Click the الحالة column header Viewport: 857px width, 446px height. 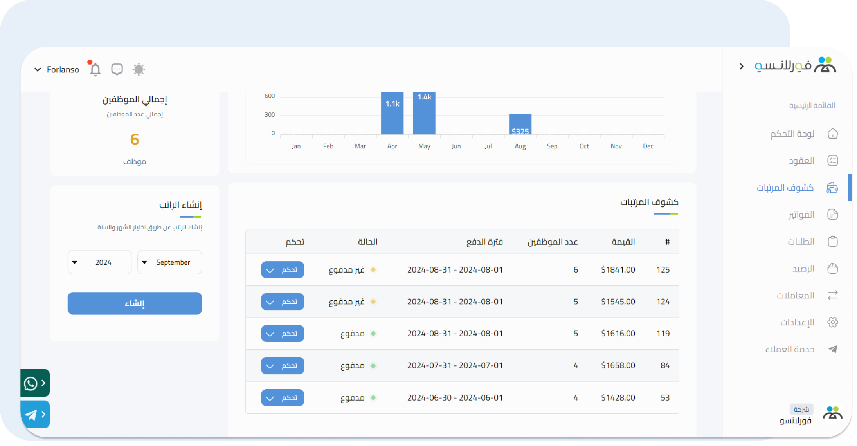point(368,242)
